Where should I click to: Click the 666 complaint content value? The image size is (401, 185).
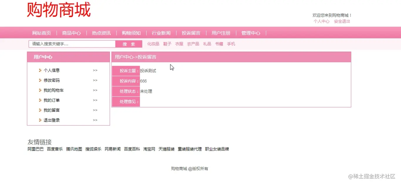click(x=143, y=81)
